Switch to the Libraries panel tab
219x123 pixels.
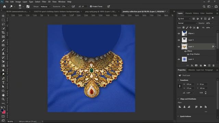192,70
